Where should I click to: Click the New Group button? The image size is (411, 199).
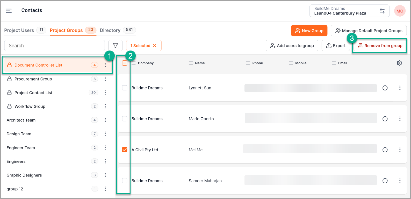tap(309, 31)
